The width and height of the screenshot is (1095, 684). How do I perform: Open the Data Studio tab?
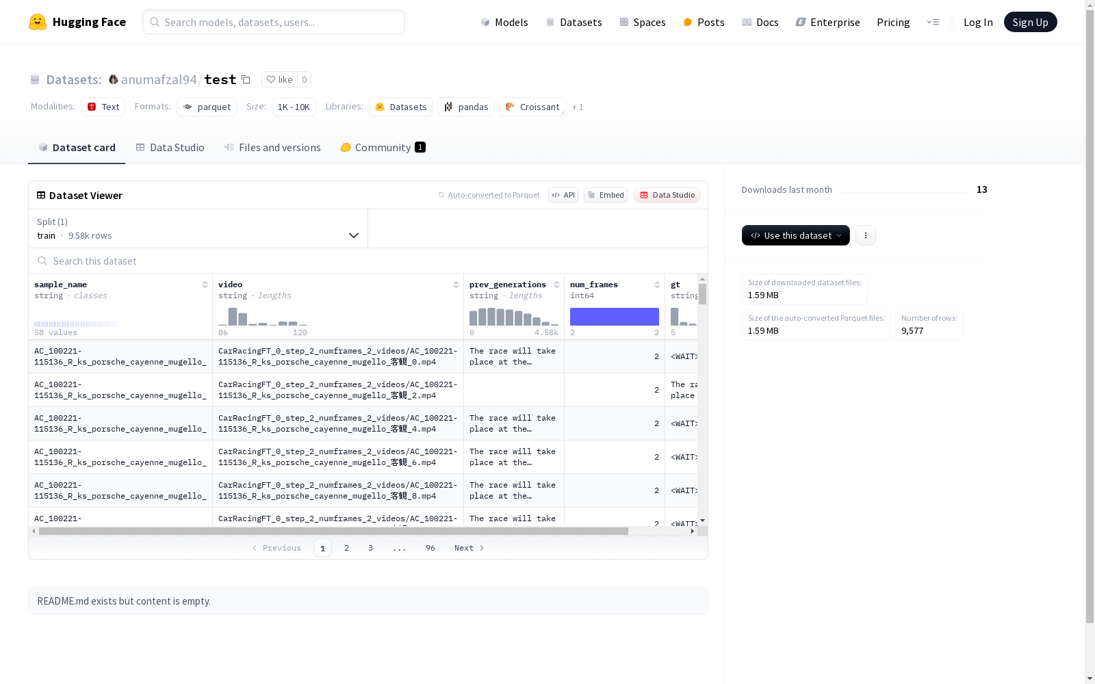(x=170, y=147)
